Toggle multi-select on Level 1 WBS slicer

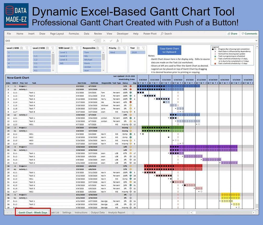point(22,48)
